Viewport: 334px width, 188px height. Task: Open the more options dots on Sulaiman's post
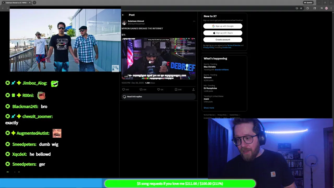point(194,21)
